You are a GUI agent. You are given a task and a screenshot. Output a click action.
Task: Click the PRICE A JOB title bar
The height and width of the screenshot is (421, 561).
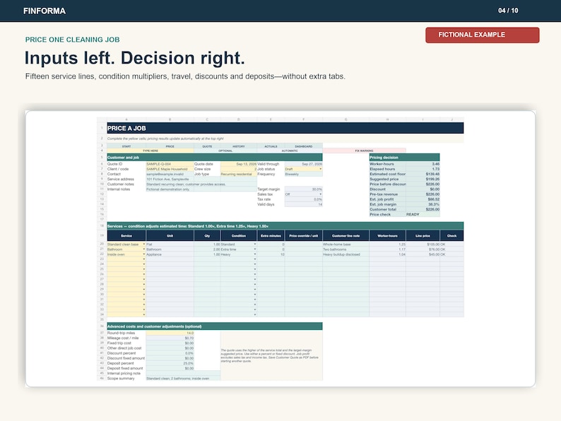click(x=285, y=128)
